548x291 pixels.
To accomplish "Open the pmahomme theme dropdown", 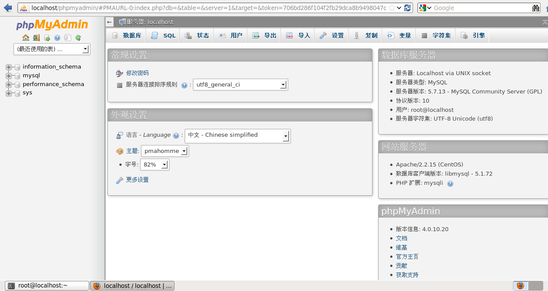I will [x=165, y=151].
